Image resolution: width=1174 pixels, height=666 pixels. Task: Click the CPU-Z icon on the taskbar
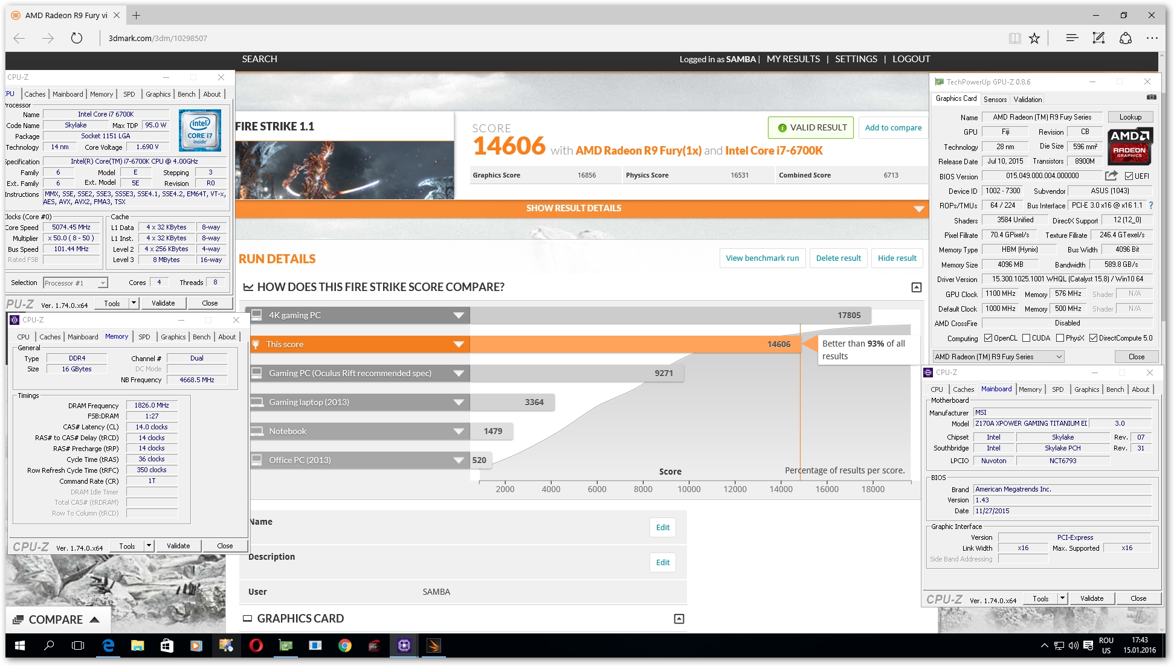pyautogui.click(x=404, y=645)
